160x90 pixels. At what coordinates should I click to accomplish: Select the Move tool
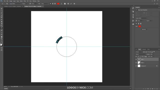[1, 8]
